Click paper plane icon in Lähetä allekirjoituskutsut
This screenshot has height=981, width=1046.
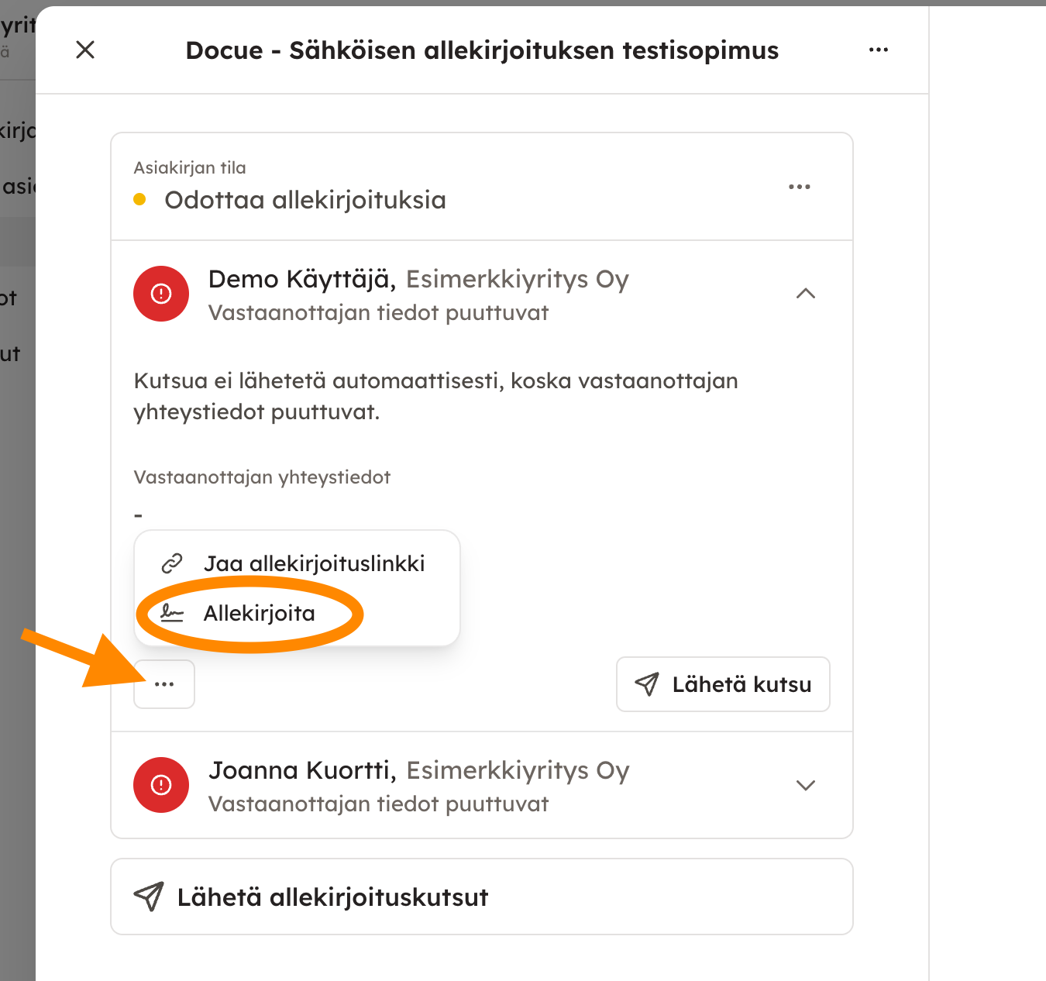pos(149,897)
